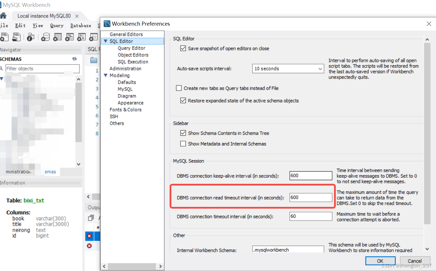Select Query Editor preferences page
This screenshot has height=271, width=436.
[x=132, y=48]
